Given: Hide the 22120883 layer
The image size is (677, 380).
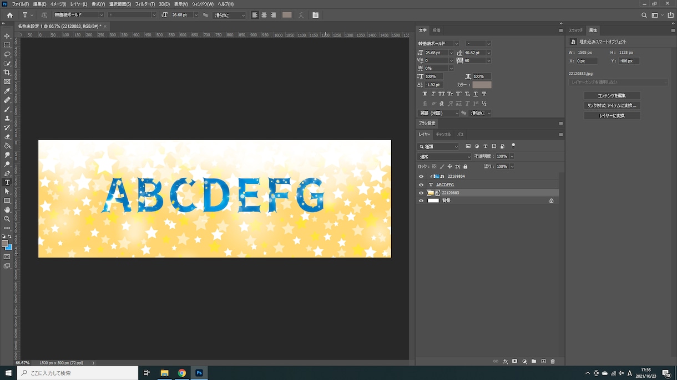Looking at the screenshot, I should tap(421, 193).
